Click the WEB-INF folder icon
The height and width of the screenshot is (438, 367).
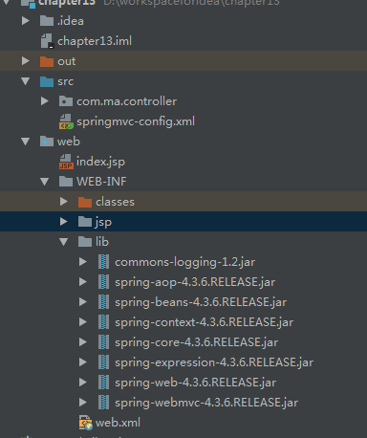pyautogui.click(x=66, y=182)
